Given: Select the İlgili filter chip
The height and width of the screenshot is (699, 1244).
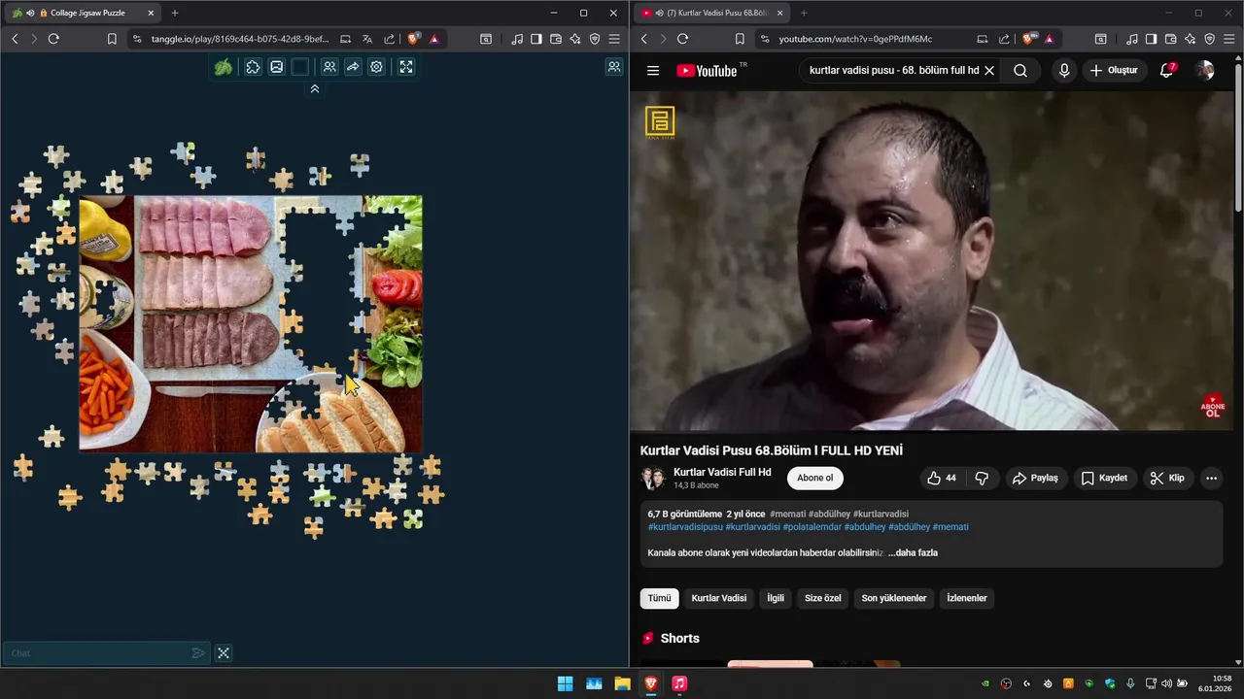Looking at the screenshot, I should tap(776, 598).
